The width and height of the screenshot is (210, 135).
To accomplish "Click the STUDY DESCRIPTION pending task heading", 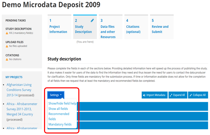I will point(19,29).
